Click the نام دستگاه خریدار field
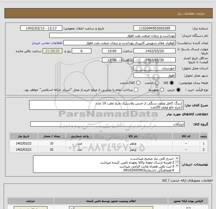 click(x=112, y=36)
